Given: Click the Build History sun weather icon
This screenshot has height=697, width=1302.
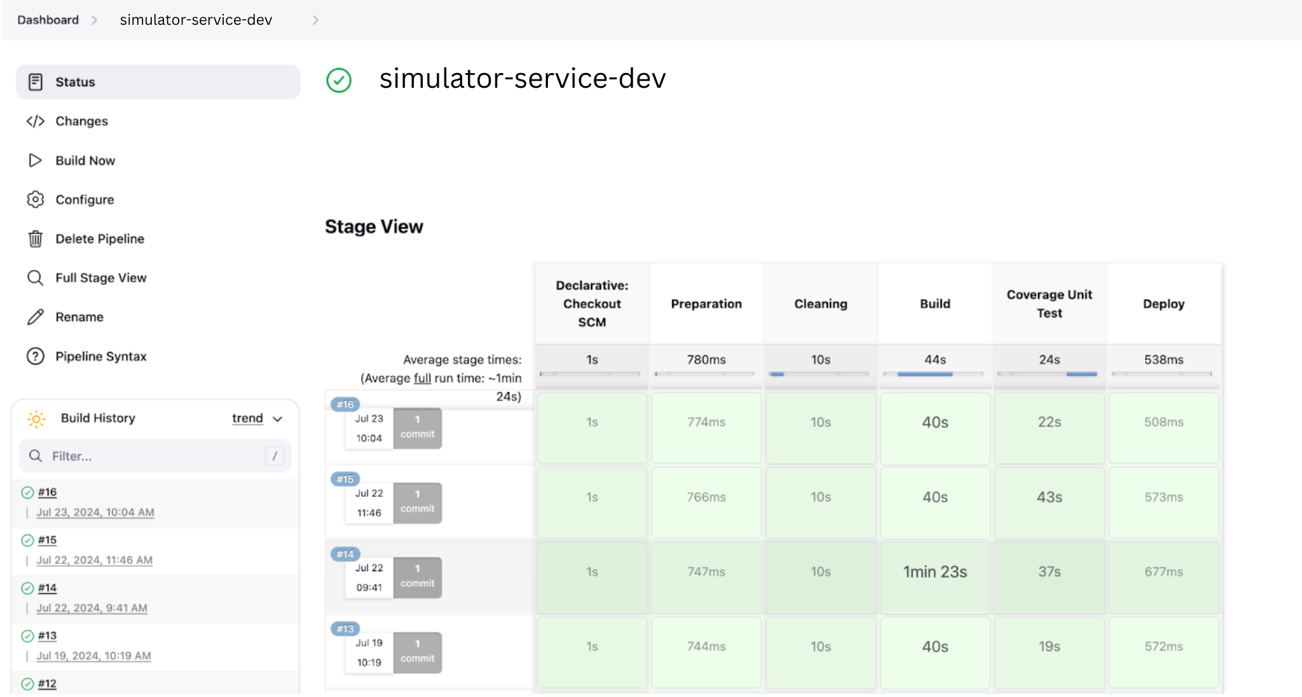Looking at the screenshot, I should (x=36, y=418).
